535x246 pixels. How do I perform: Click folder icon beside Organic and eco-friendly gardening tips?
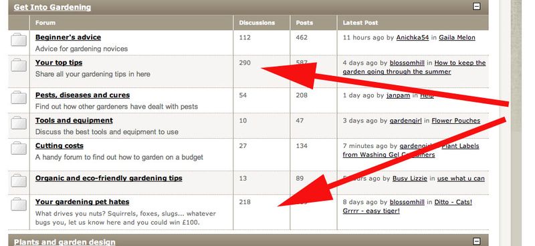(x=19, y=180)
